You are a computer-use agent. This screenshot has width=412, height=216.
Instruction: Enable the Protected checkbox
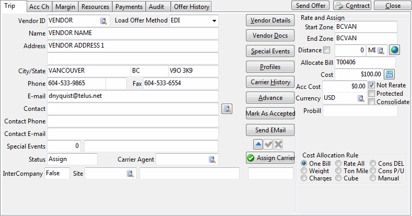point(371,94)
